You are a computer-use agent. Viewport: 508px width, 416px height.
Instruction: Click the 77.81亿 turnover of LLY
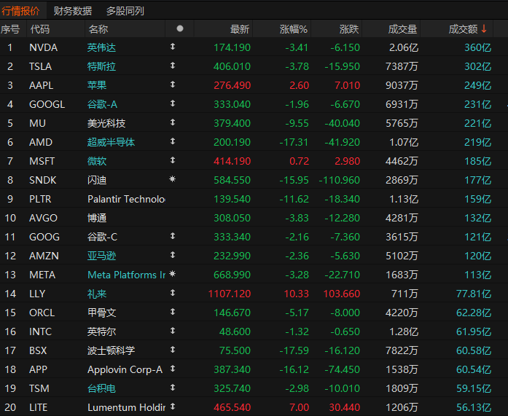pyautogui.click(x=474, y=294)
